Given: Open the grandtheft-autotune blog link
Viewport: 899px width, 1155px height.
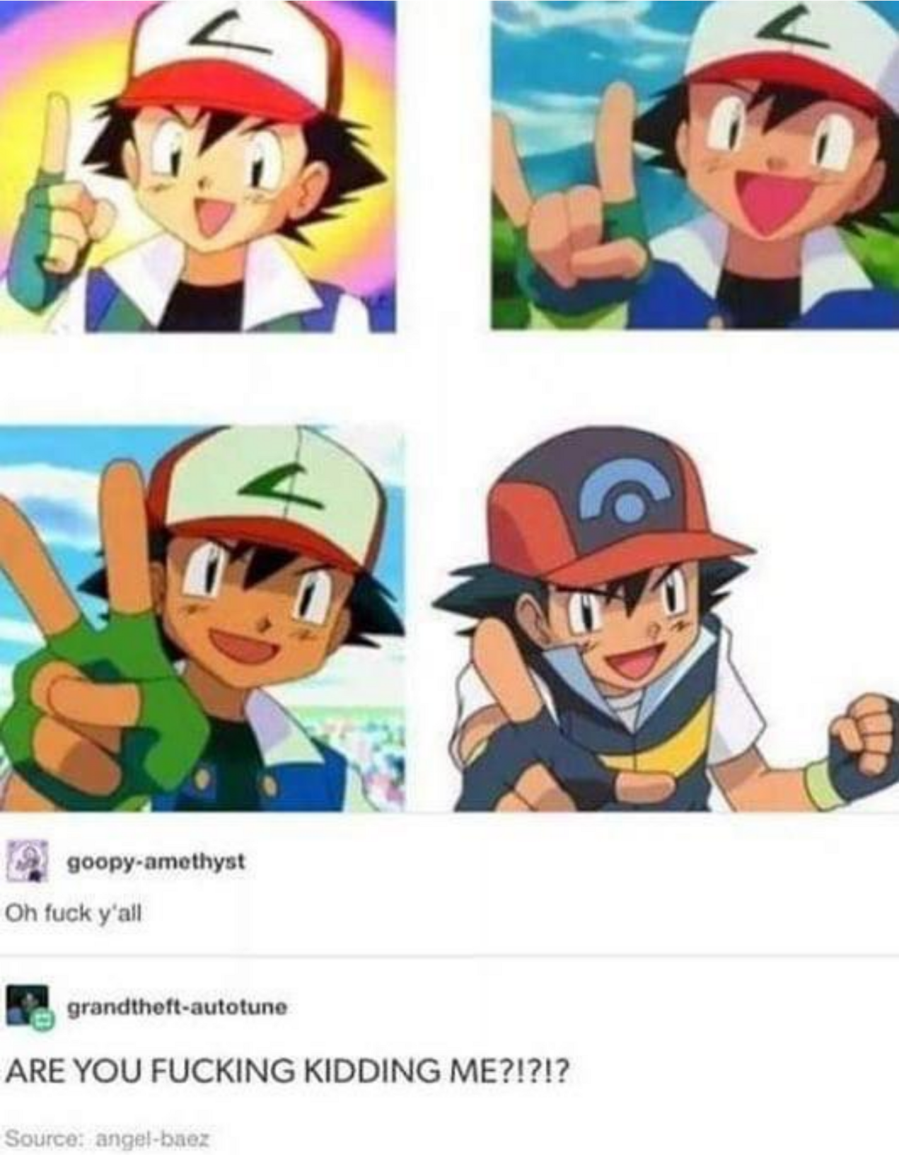Looking at the screenshot, I should coord(177,1006).
